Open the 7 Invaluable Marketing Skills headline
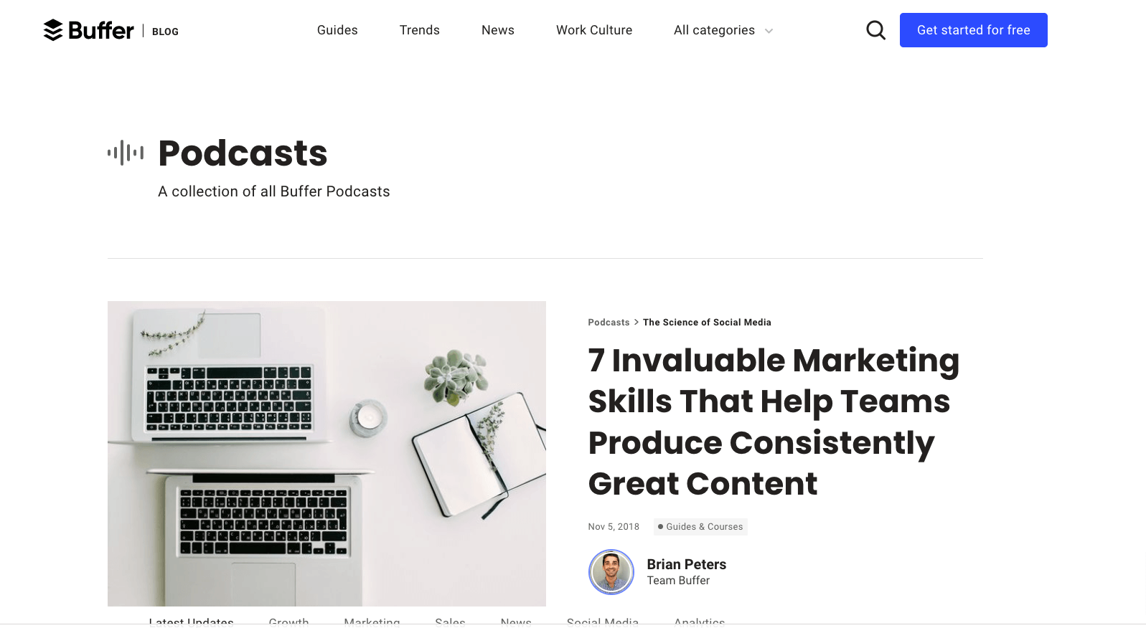Viewport: 1146px width, 628px height. pyautogui.click(x=774, y=422)
